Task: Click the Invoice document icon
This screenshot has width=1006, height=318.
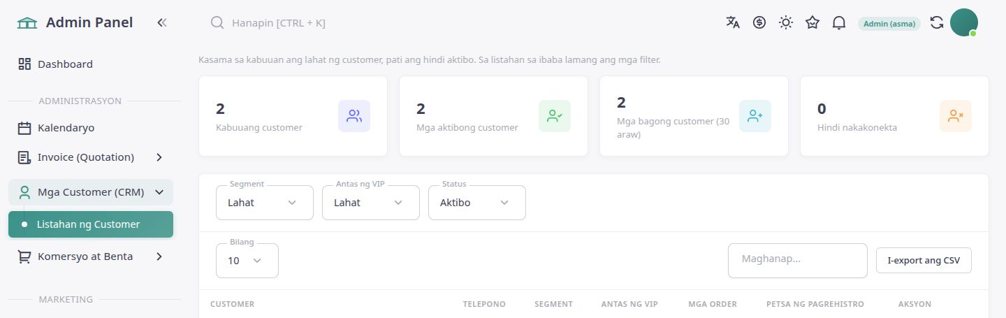Action: pyautogui.click(x=24, y=157)
